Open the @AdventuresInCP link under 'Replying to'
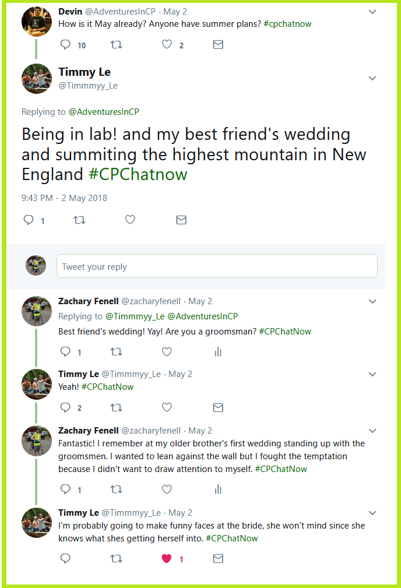401x588 pixels. pos(104,112)
